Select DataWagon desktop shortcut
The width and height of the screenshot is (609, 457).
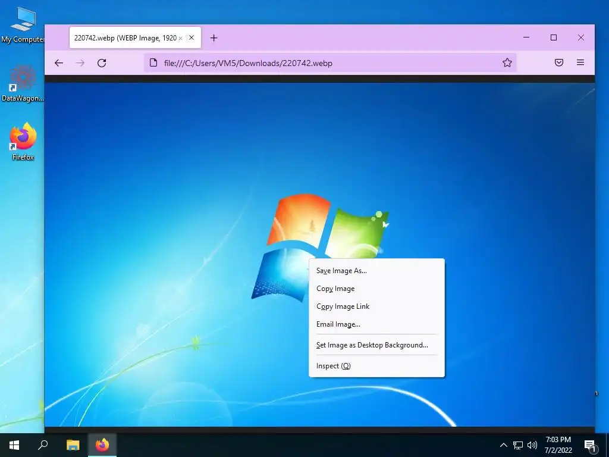[x=23, y=83]
